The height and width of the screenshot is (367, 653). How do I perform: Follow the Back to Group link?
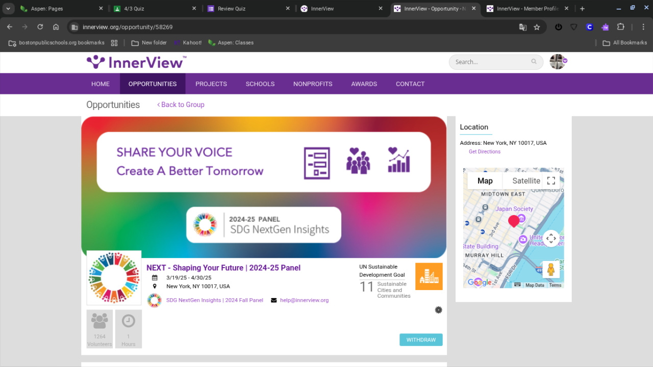pyautogui.click(x=181, y=104)
